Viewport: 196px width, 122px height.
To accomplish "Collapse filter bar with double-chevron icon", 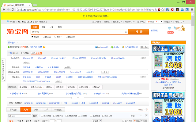I will [x=146, y=116].
